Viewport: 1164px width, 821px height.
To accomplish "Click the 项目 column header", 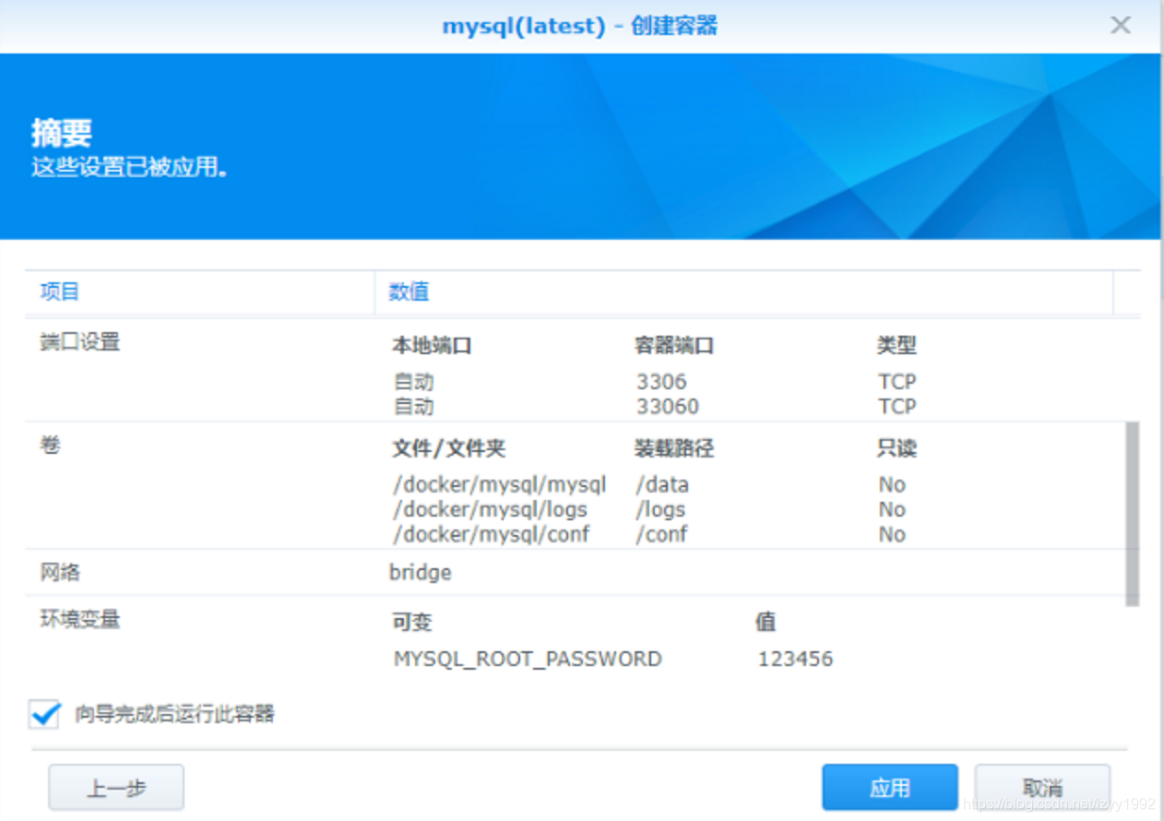I will 60,292.
